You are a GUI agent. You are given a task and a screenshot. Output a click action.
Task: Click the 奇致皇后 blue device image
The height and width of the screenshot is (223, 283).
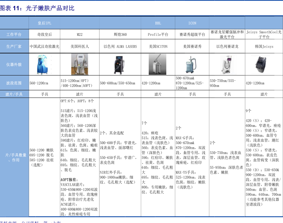[44, 64]
